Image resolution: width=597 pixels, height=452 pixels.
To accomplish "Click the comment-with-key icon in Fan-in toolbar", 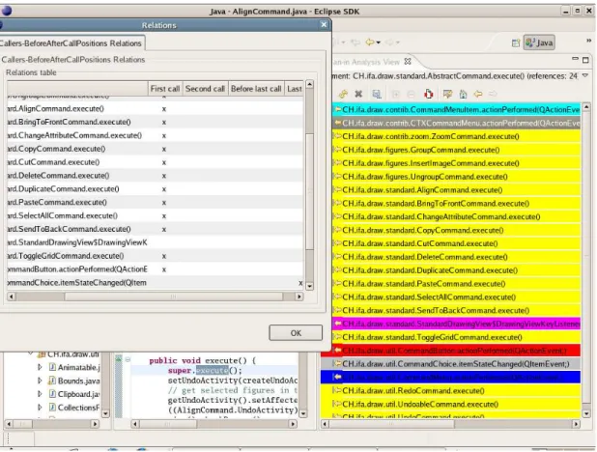I will (447, 94).
